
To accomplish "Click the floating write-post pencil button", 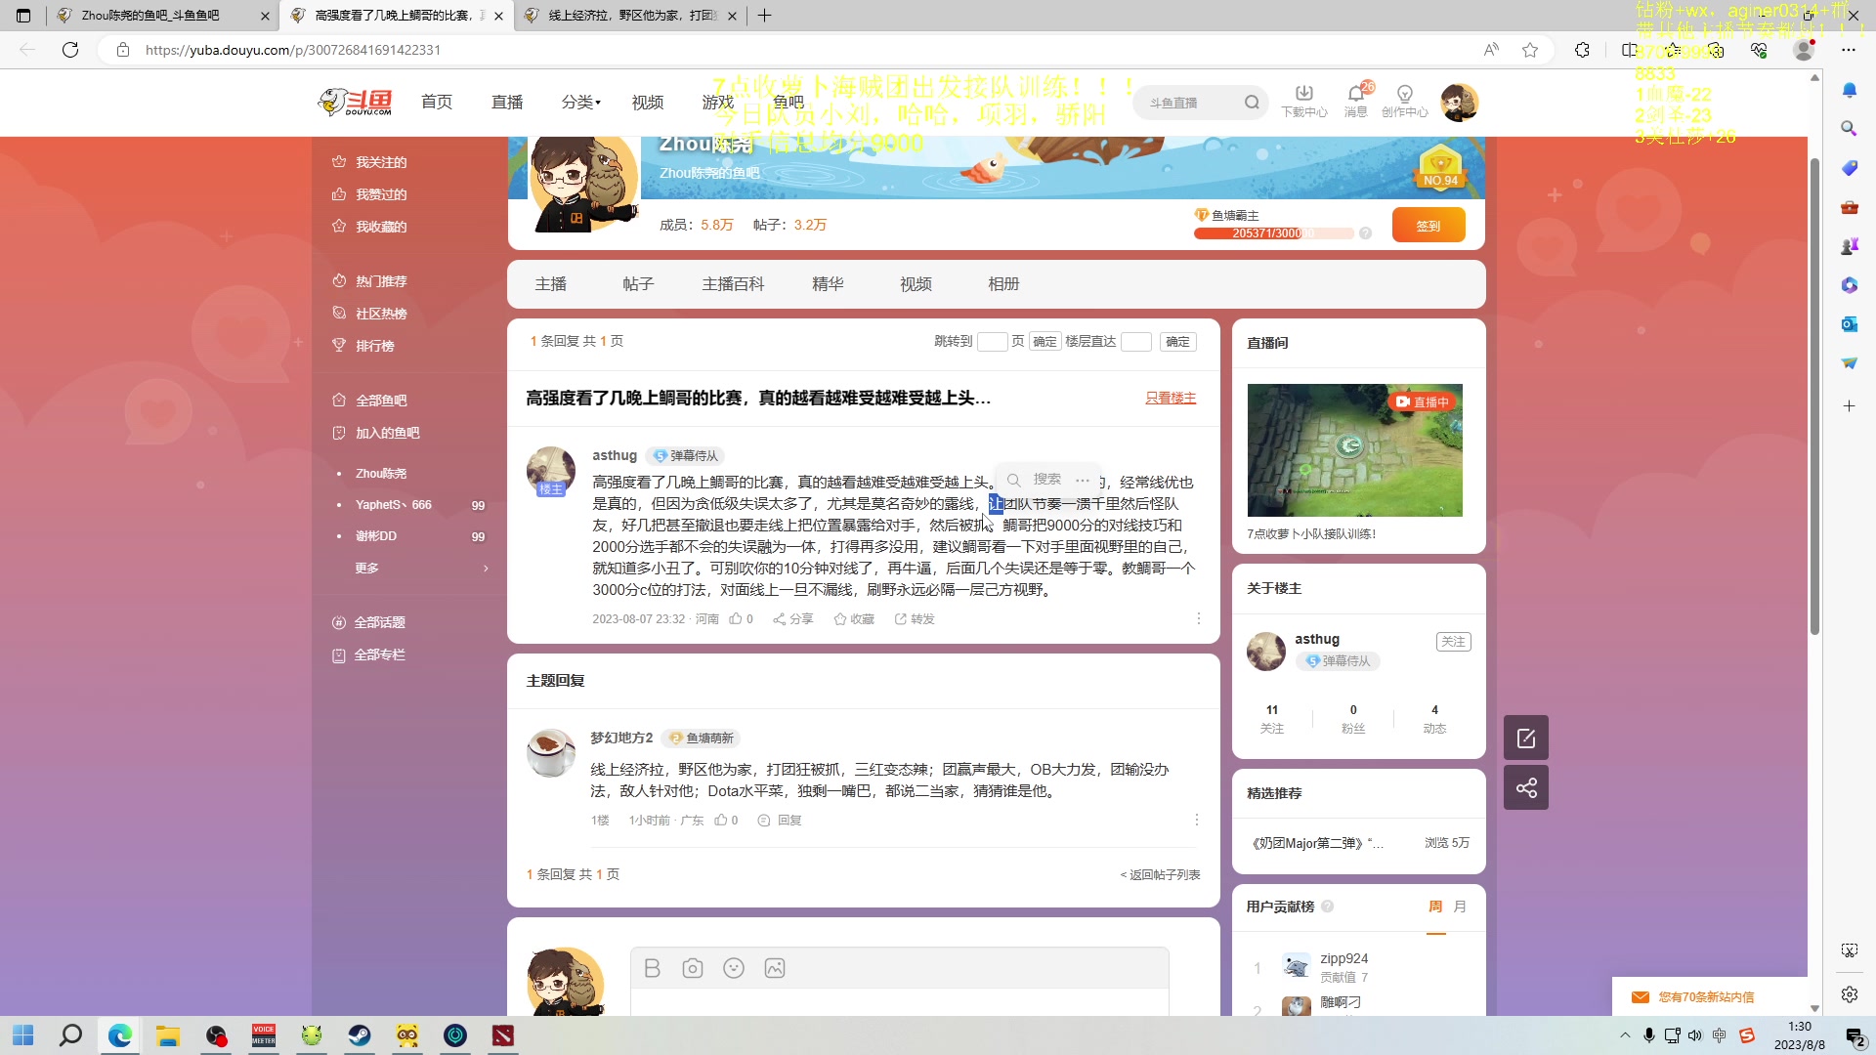I will (1526, 738).
